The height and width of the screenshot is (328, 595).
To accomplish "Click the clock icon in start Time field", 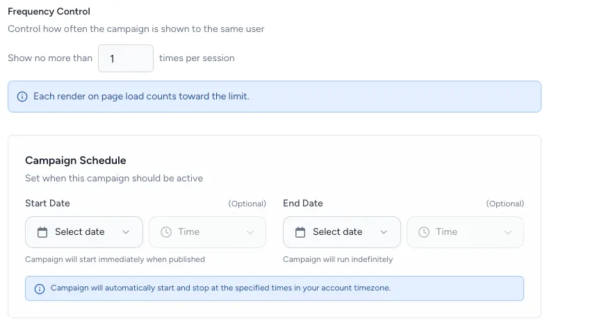I will click(166, 232).
